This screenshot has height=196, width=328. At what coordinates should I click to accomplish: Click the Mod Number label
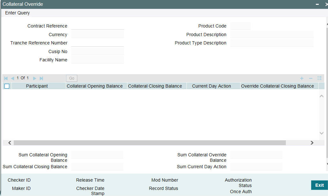[x=165, y=180]
